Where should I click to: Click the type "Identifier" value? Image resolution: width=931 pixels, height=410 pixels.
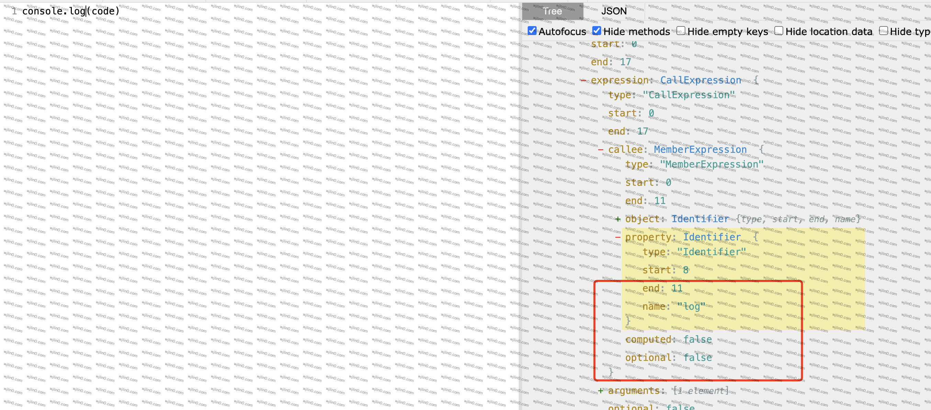pyautogui.click(x=711, y=252)
